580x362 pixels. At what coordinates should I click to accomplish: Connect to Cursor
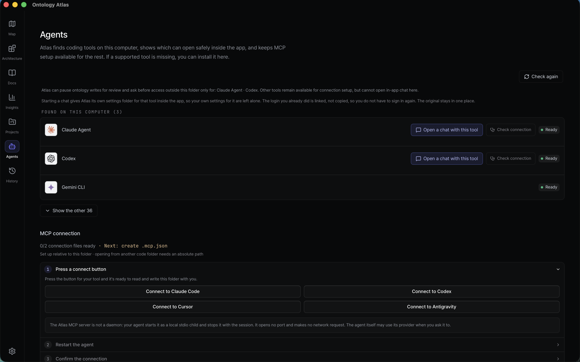pos(173,307)
